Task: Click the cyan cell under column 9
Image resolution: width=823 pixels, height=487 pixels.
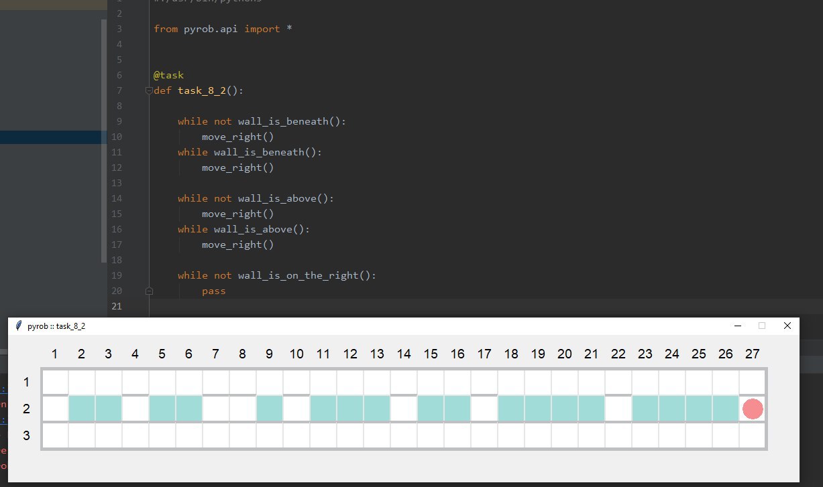Action: pyautogui.click(x=270, y=409)
